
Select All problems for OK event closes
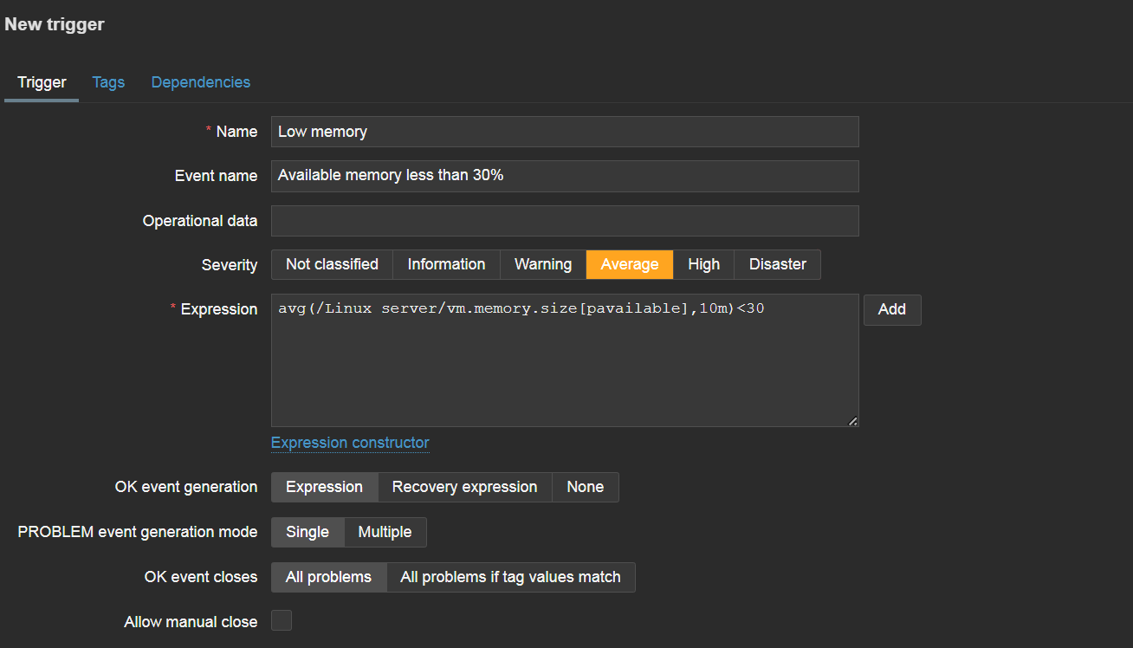(x=329, y=577)
